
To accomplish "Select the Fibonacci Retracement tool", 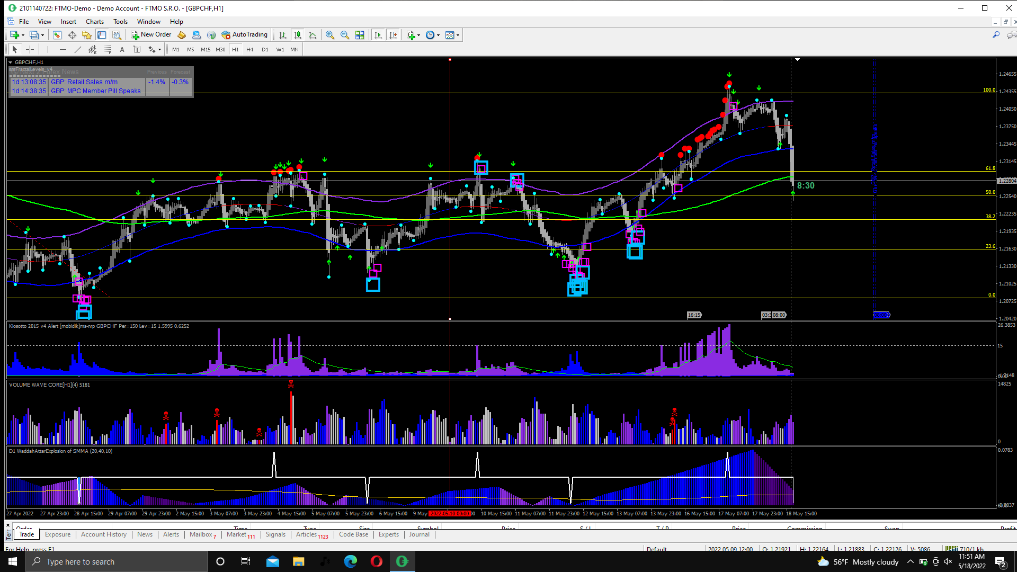I will coord(108,49).
